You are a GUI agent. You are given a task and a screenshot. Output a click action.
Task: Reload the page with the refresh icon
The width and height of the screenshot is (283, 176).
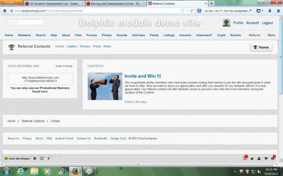point(192,11)
